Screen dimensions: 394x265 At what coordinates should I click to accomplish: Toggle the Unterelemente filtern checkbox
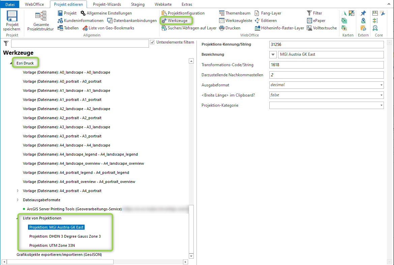pos(152,42)
